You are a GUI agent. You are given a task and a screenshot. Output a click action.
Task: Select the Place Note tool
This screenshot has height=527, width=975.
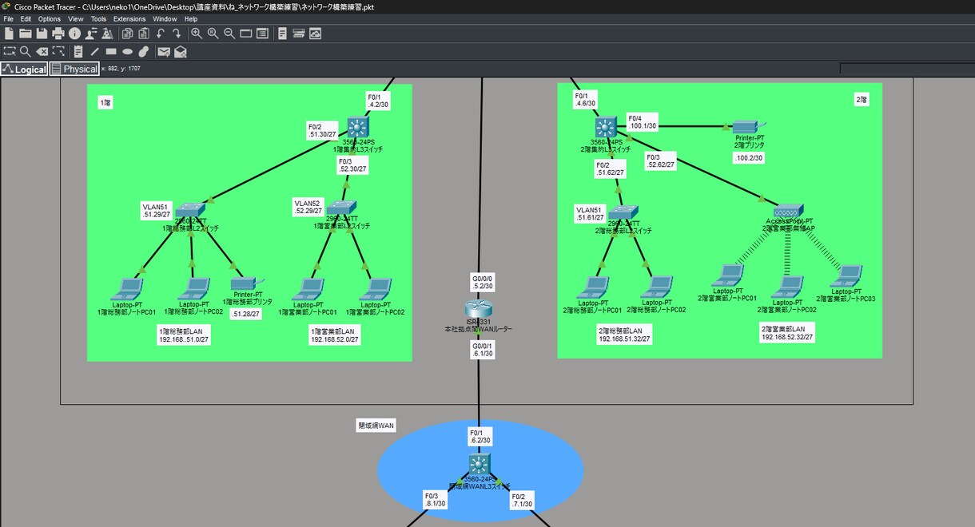click(78, 52)
